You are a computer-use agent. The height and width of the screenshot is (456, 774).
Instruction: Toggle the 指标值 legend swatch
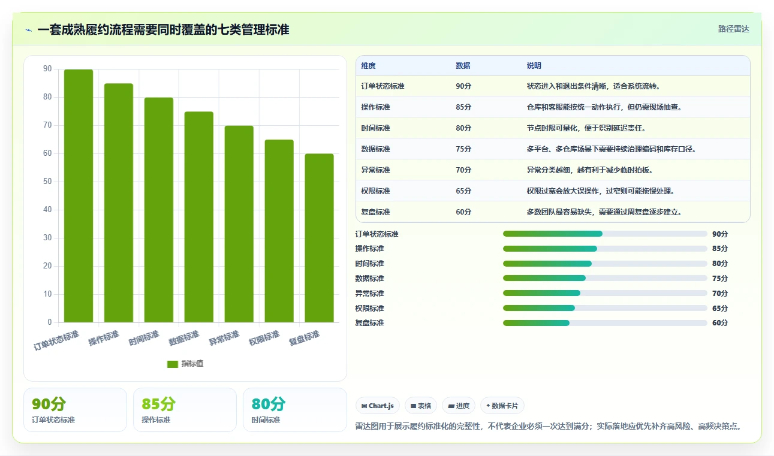pos(172,364)
